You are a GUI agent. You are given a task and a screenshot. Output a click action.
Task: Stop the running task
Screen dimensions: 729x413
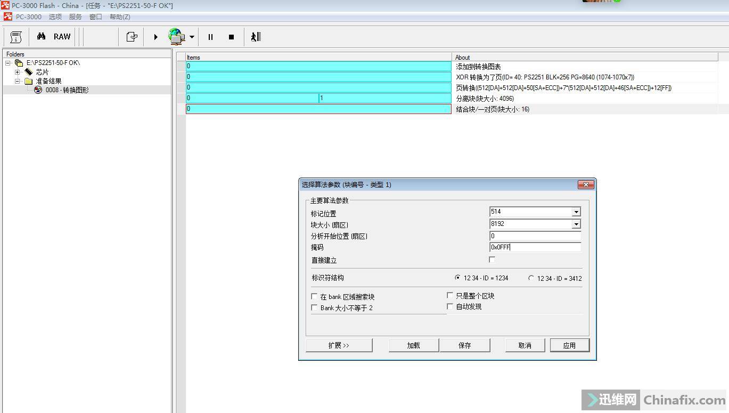[231, 36]
